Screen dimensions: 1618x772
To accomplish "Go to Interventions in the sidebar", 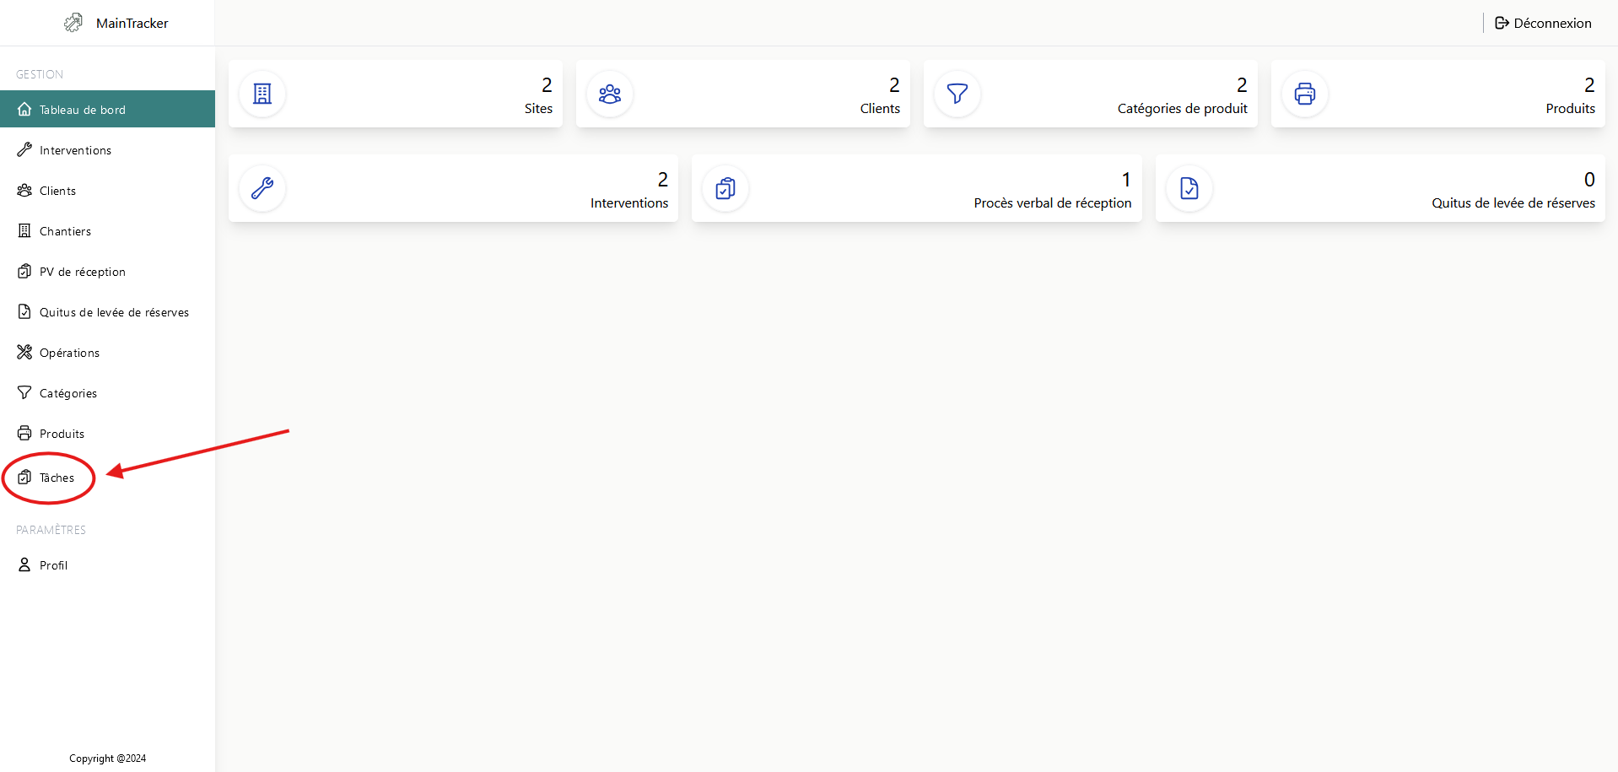I will point(75,150).
